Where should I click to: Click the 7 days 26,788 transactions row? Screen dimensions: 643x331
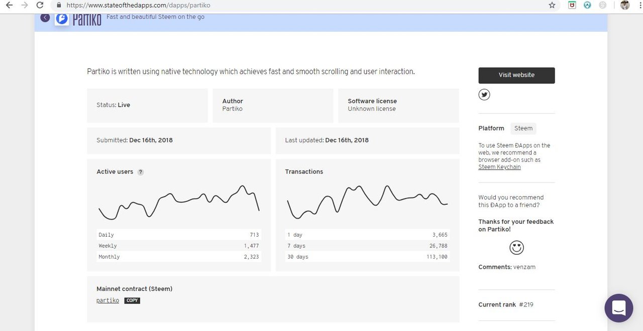tap(367, 246)
